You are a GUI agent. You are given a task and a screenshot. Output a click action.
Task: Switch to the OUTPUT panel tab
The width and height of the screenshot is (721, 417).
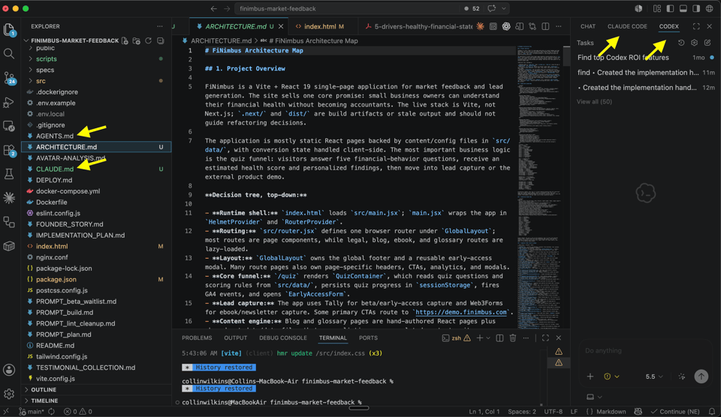235,338
